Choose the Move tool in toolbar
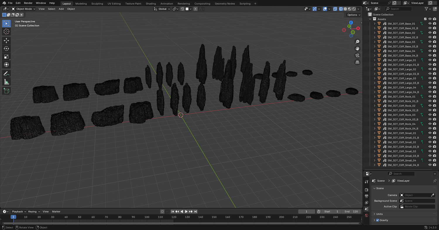Image resolution: width=439 pixels, height=230 pixels. pyautogui.click(x=6, y=41)
